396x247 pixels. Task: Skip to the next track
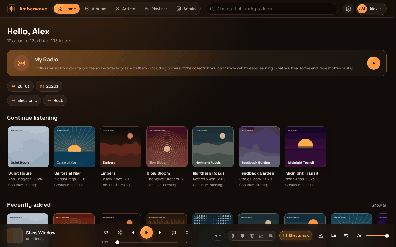(x=161, y=232)
